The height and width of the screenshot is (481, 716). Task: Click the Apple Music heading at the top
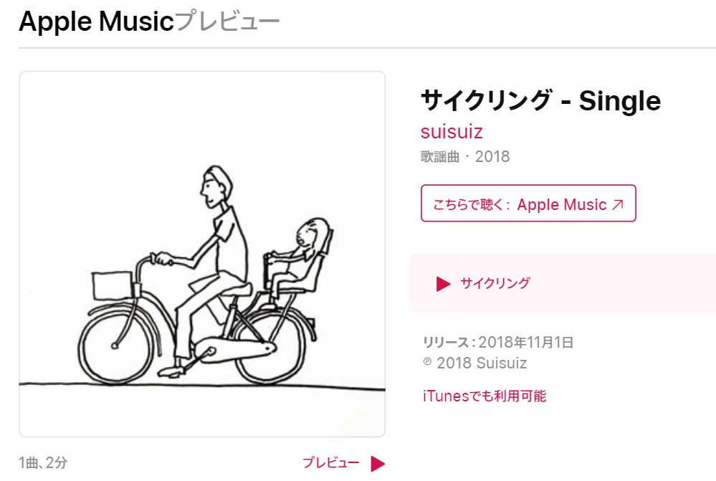click(x=96, y=22)
